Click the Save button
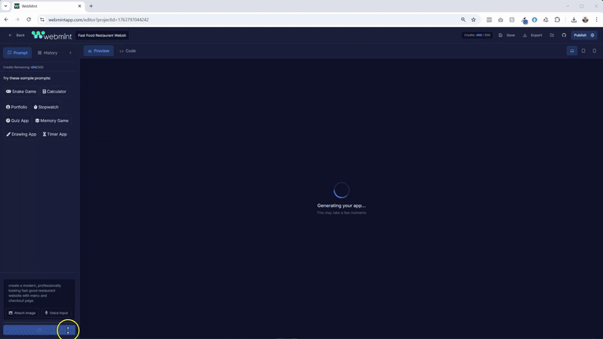Screen dimensions: 603x339 click(x=507, y=35)
